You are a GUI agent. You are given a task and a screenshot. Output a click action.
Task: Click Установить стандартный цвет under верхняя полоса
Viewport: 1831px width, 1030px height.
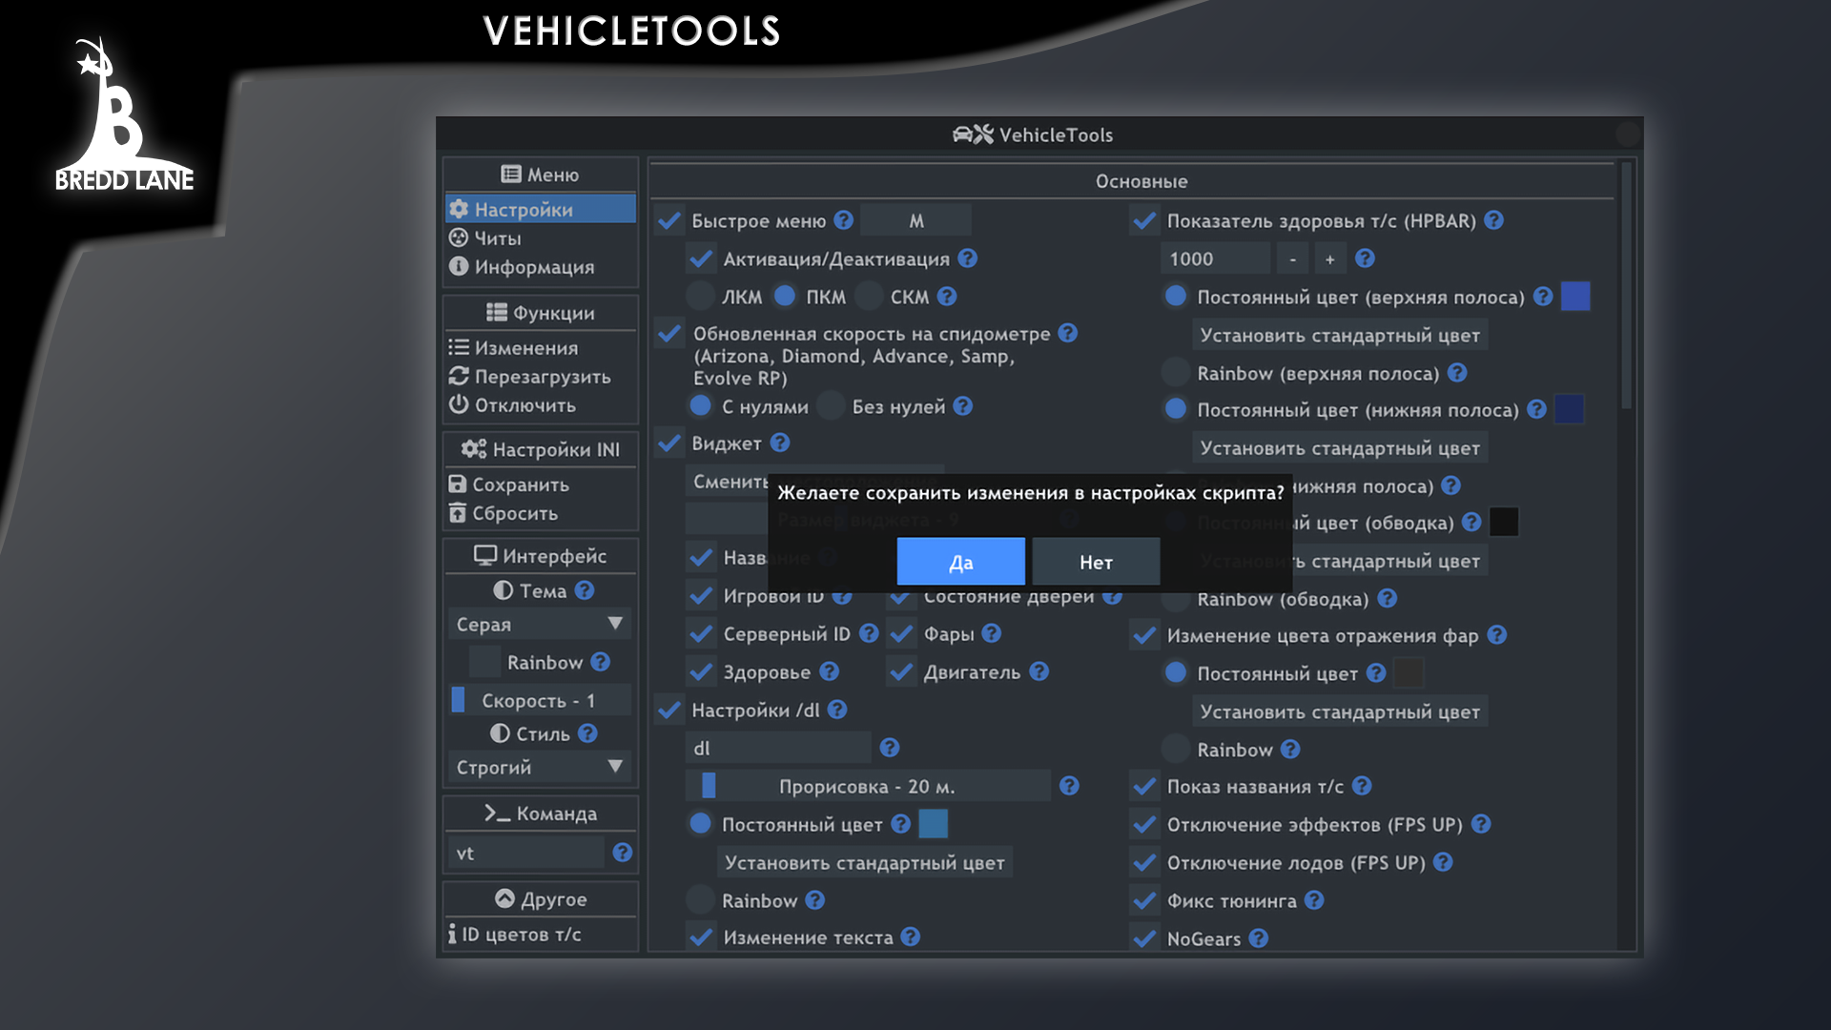point(1340,335)
